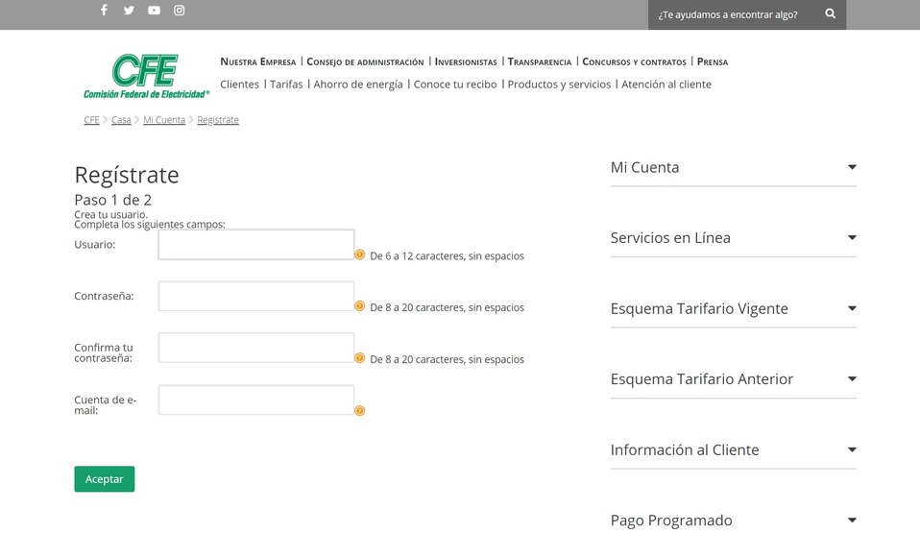This screenshot has height=533, width=920.
Task: Click the CFE logo
Action: pyautogui.click(x=146, y=76)
